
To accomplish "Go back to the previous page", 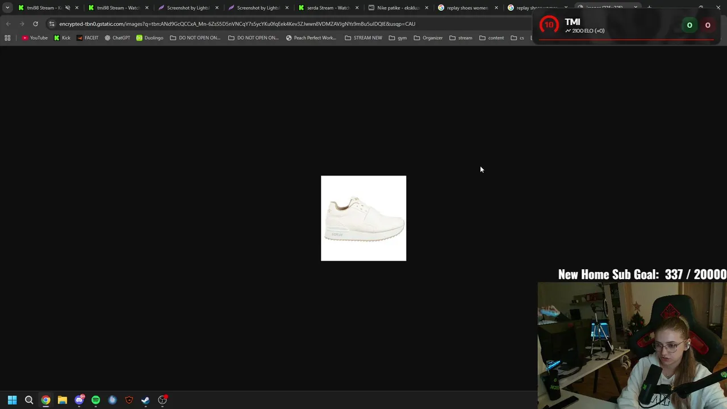I will (8, 24).
